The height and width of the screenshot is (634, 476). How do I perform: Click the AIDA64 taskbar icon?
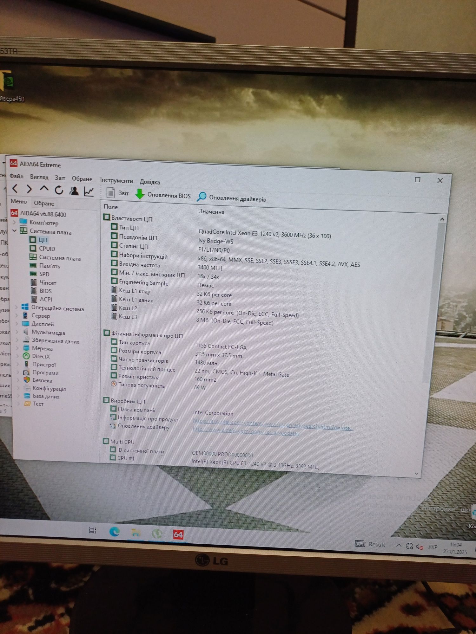pyautogui.click(x=178, y=535)
